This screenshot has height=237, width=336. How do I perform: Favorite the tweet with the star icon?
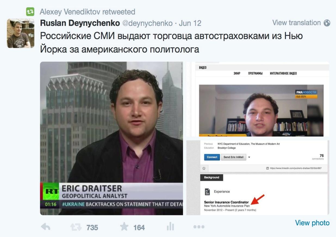pos(125,227)
